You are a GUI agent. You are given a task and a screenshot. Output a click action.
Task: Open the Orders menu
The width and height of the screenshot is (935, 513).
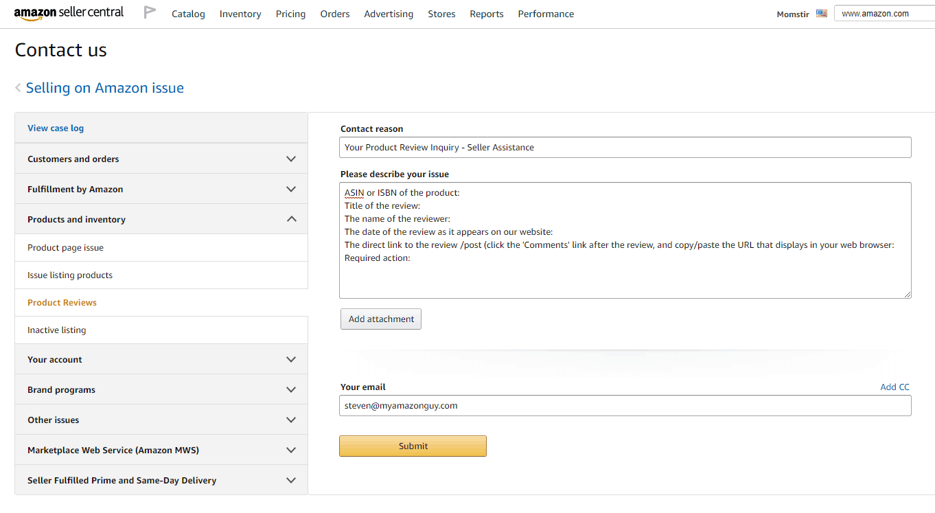point(335,14)
